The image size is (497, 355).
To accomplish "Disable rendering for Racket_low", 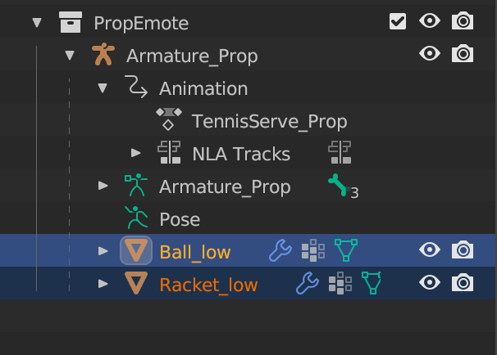I will point(463,284).
